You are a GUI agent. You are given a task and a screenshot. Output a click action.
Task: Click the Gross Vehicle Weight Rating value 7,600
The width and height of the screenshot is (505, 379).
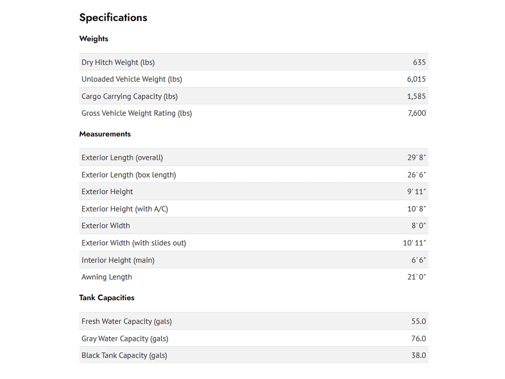pos(417,113)
